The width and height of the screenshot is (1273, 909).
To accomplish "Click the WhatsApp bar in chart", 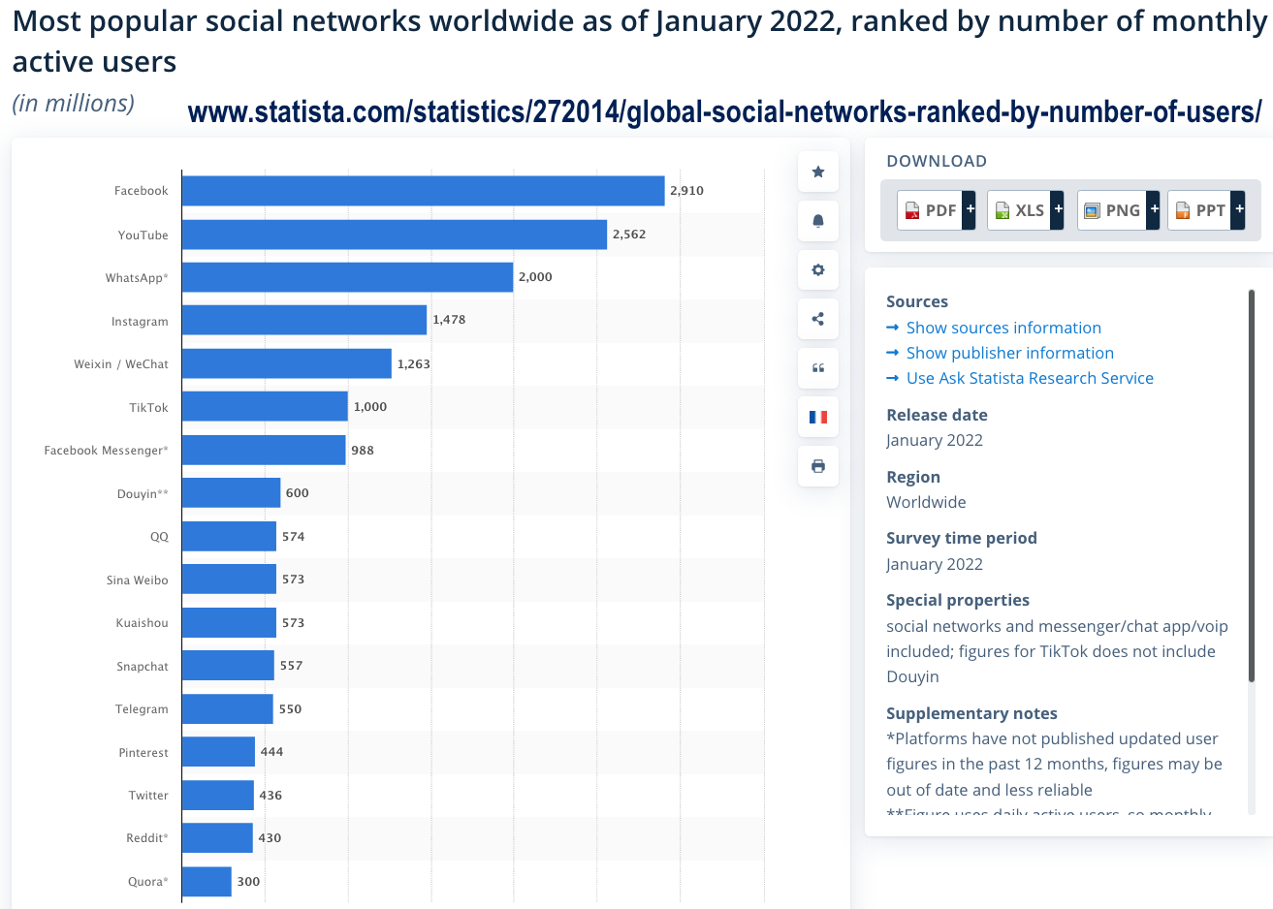I will click(x=348, y=277).
